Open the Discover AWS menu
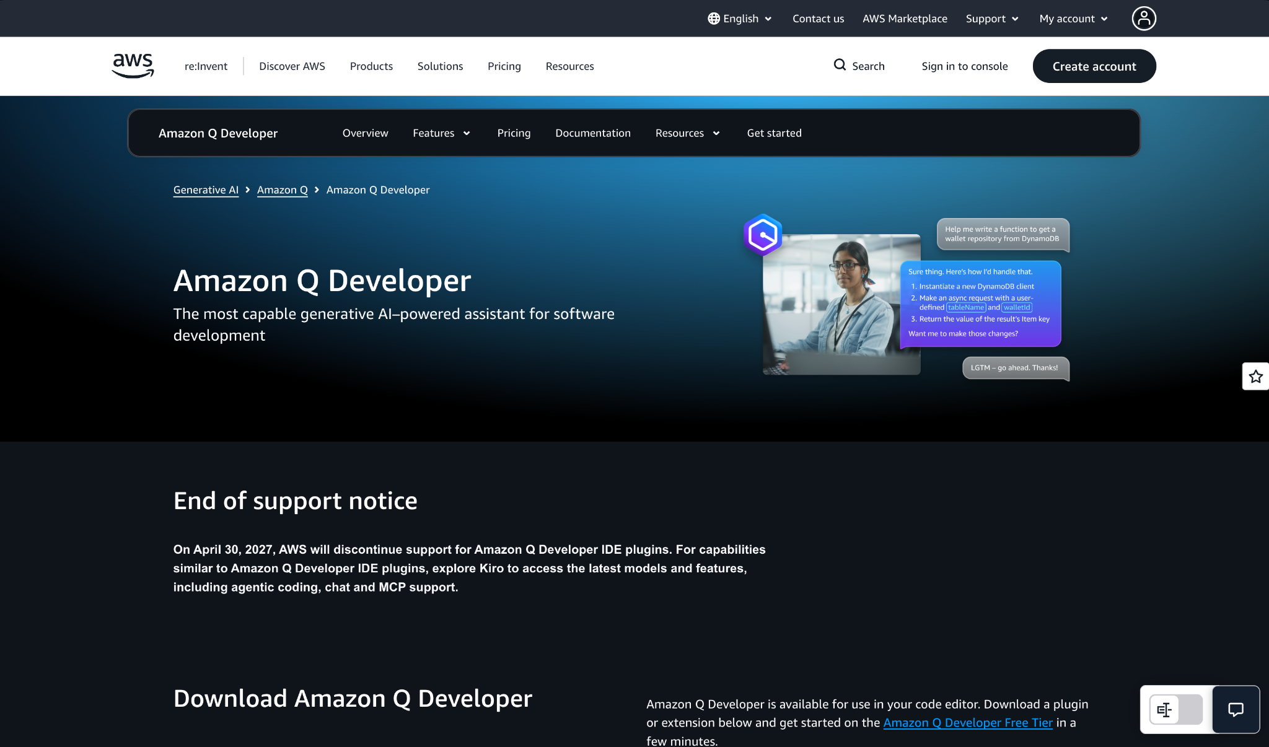Image resolution: width=1269 pixels, height=747 pixels. (292, 66)
